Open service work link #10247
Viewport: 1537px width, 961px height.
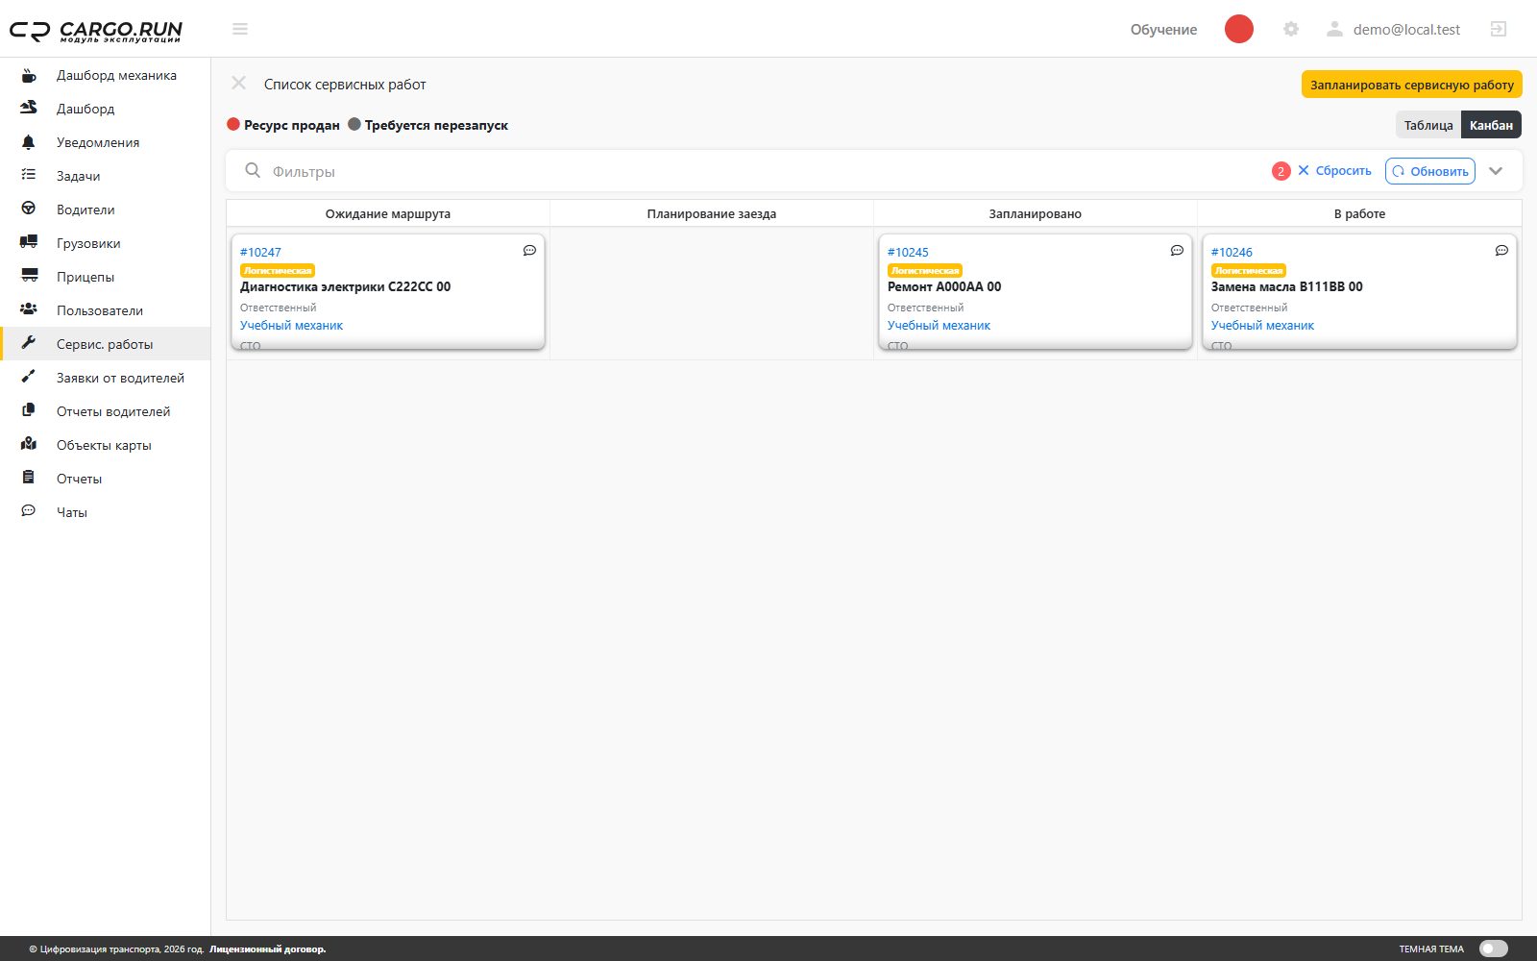[x=260, y=252]
